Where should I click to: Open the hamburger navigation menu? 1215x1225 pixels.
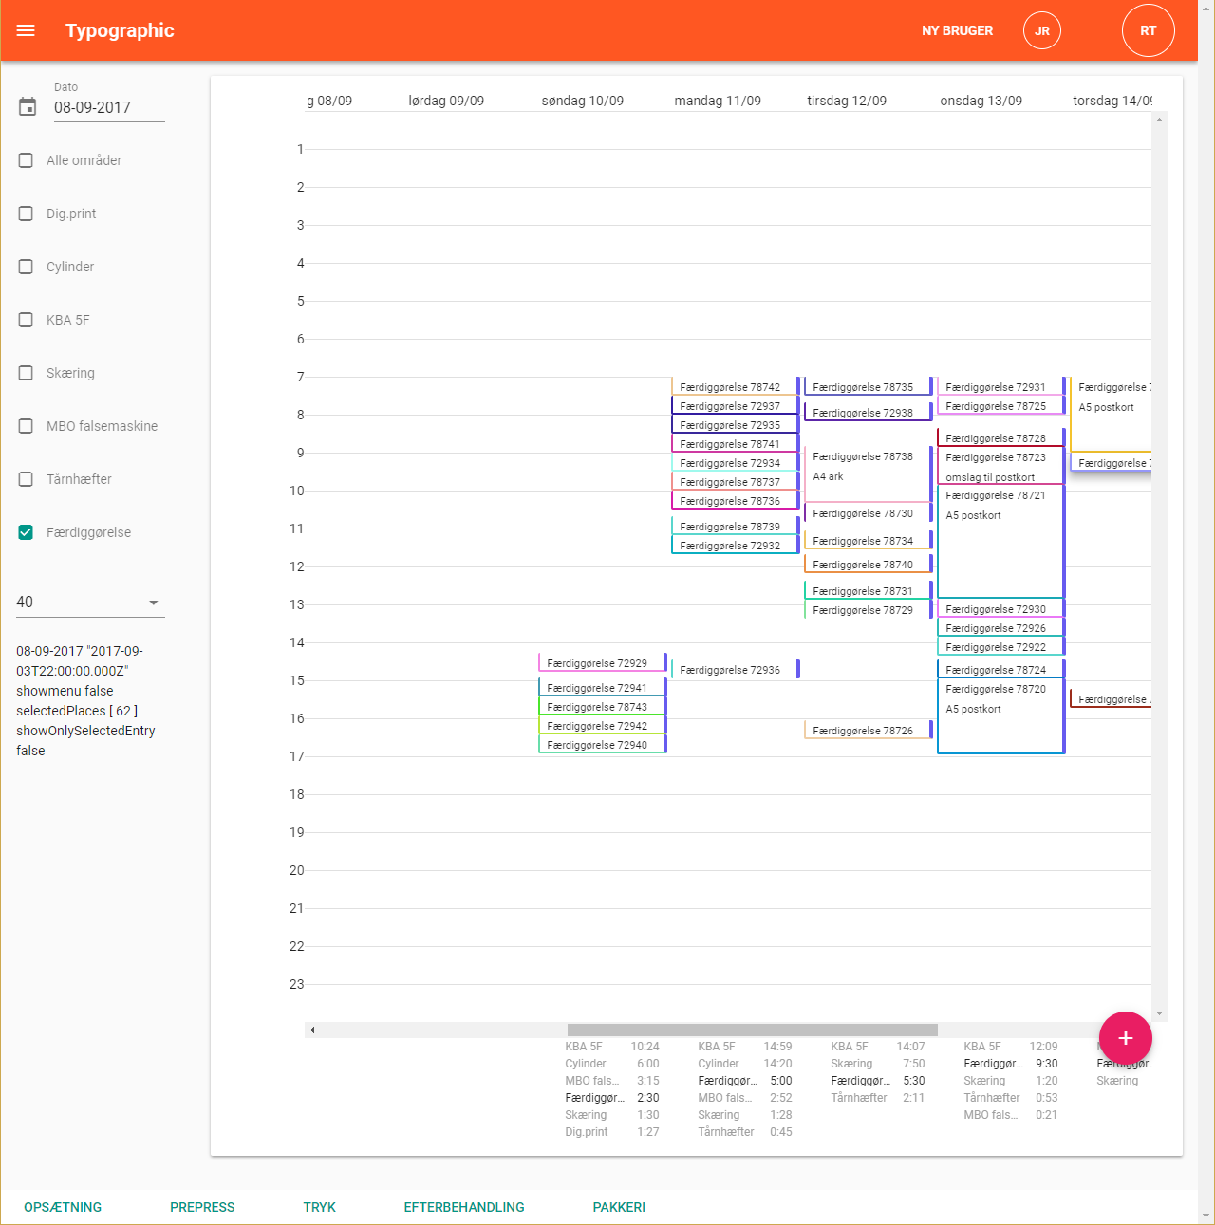point(26,30)
